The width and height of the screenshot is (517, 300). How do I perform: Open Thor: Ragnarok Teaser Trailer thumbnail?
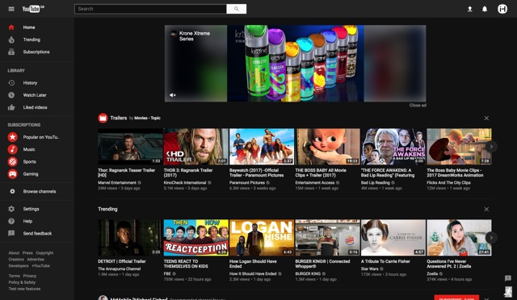click(130, 147)
